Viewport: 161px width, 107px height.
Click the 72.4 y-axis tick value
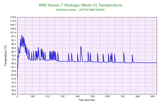pos(14,60)
